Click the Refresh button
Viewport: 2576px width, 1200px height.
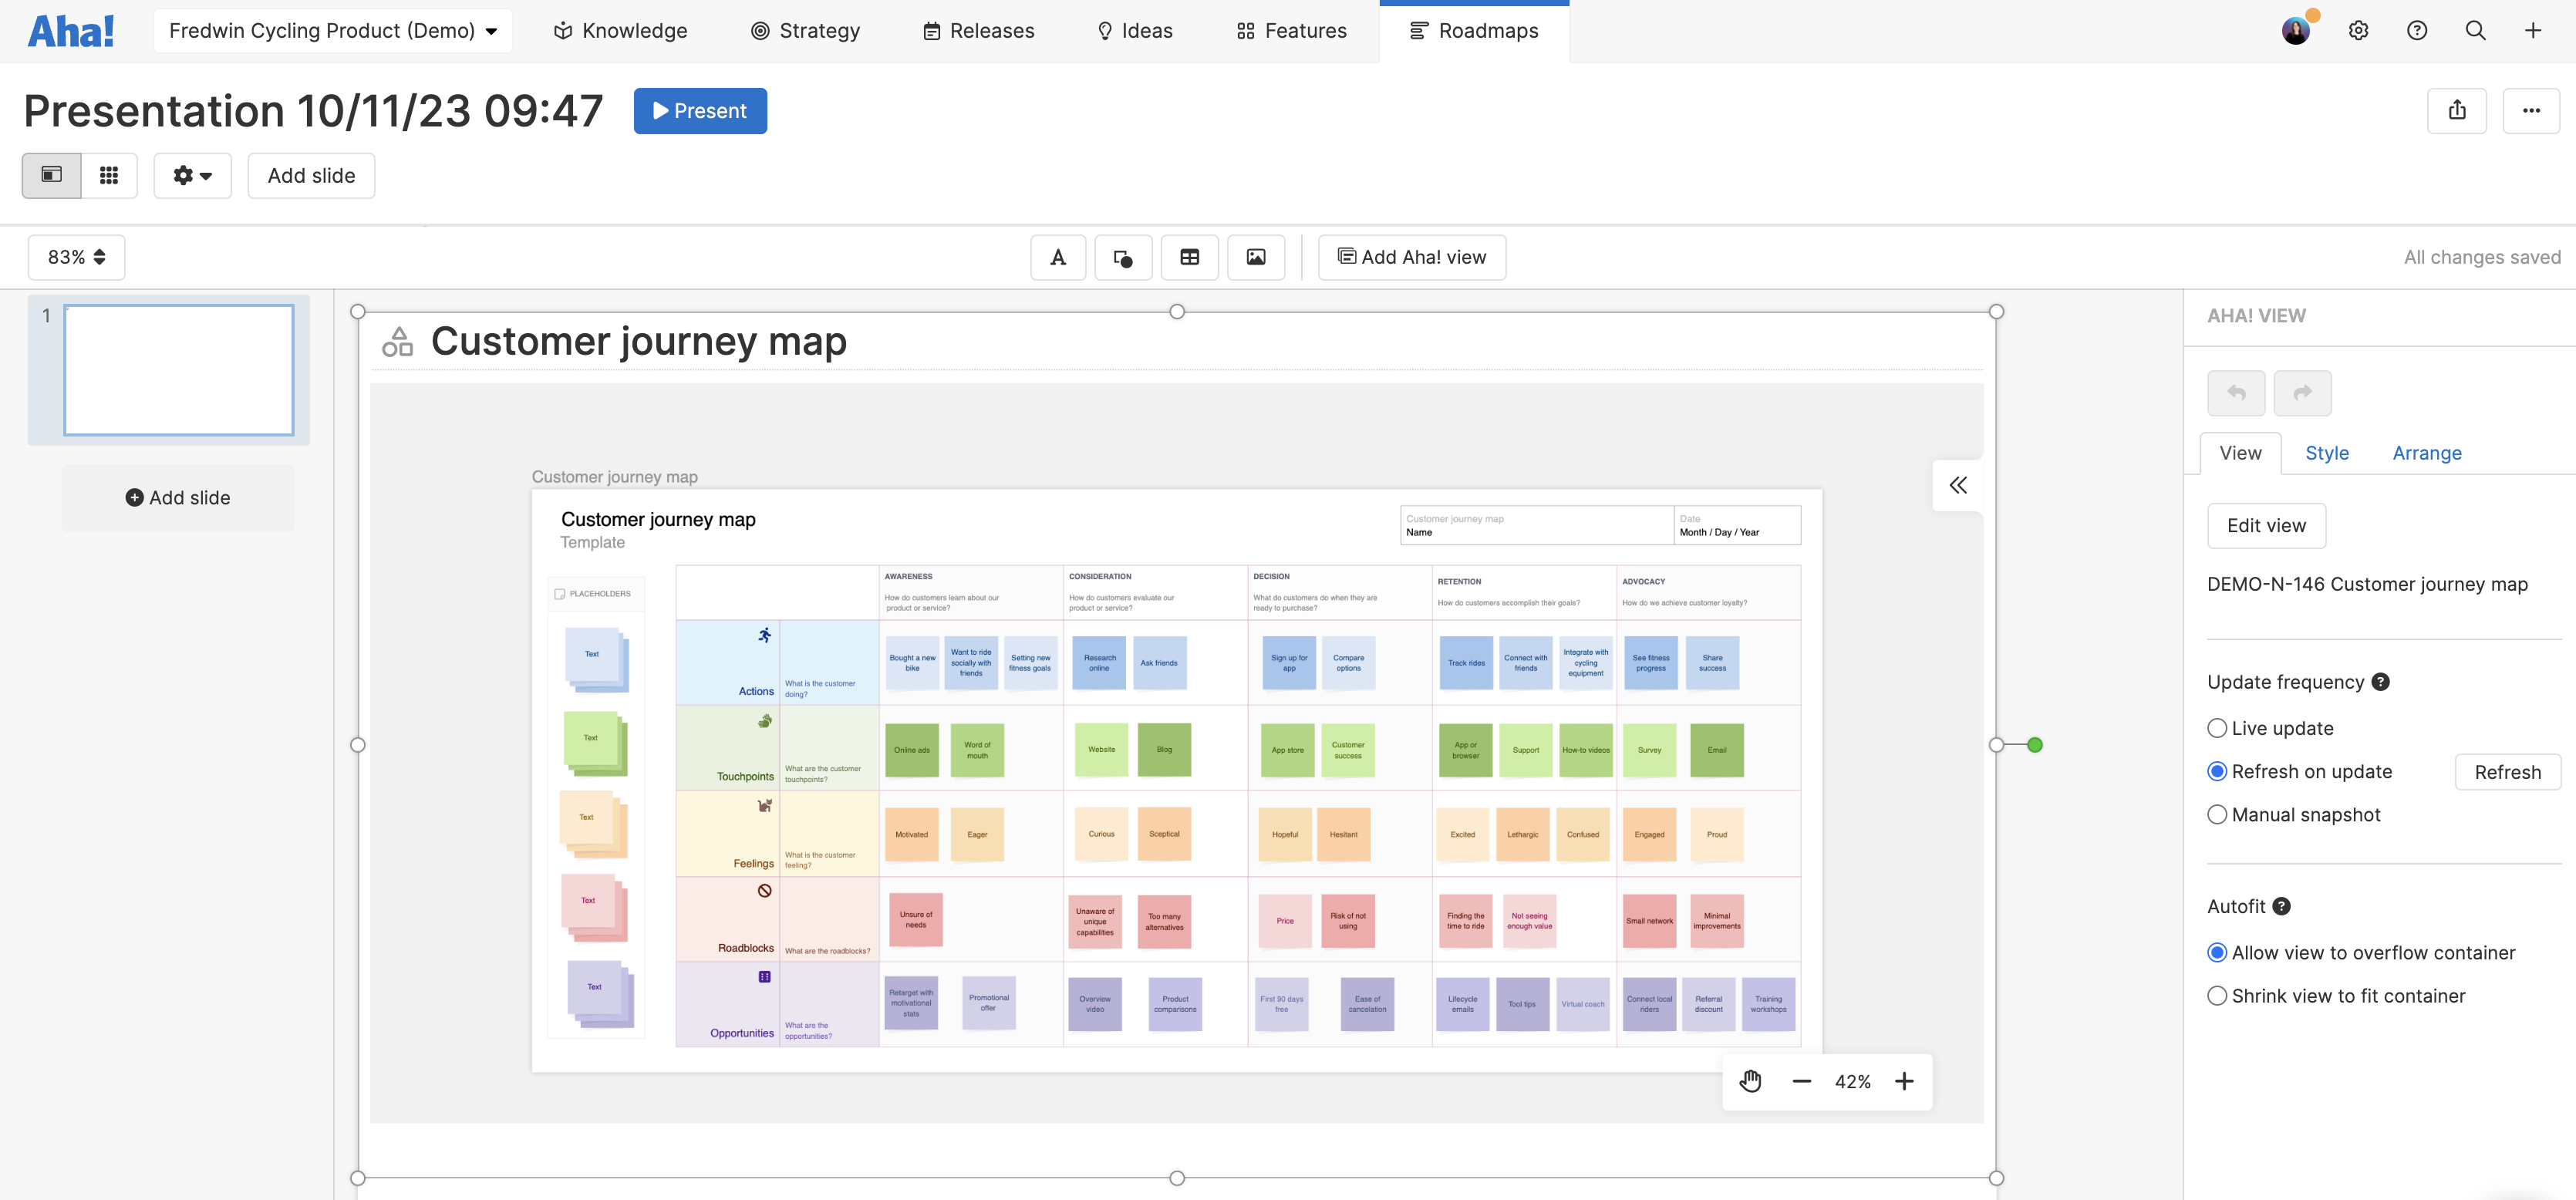pyautogui.click(x=2507, y=772)
